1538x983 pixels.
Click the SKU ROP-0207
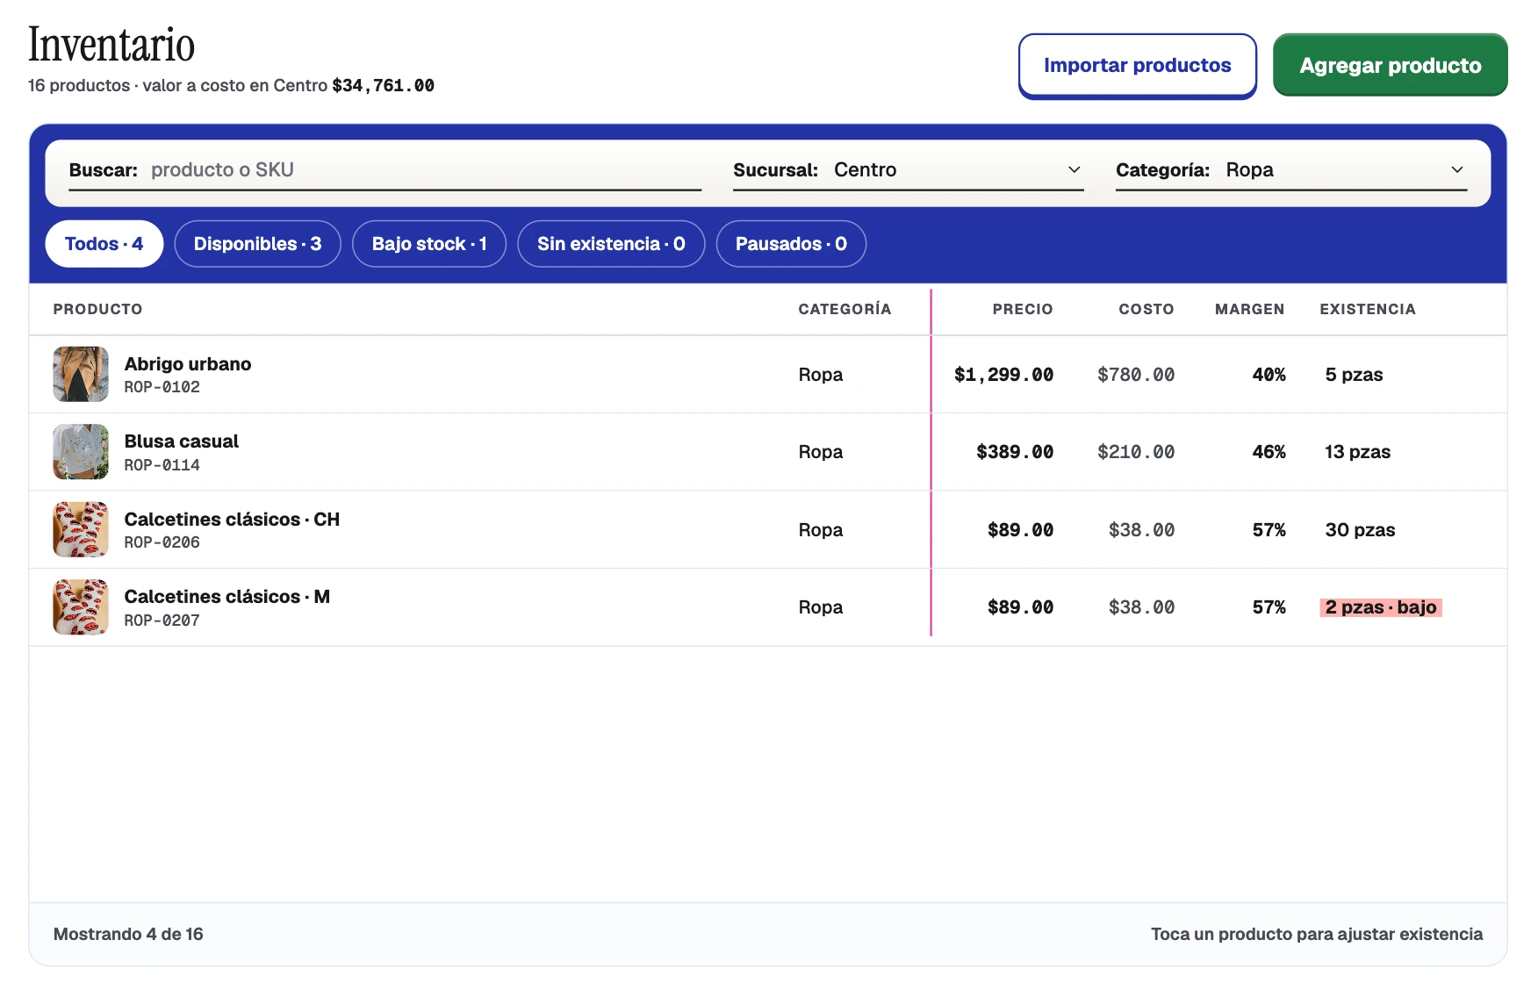pyautogui.click(x=162, y=621)
